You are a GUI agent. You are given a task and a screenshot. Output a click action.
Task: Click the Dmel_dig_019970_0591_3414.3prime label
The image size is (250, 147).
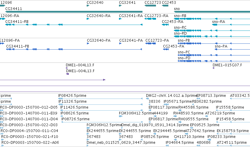[x=155, y=125]
